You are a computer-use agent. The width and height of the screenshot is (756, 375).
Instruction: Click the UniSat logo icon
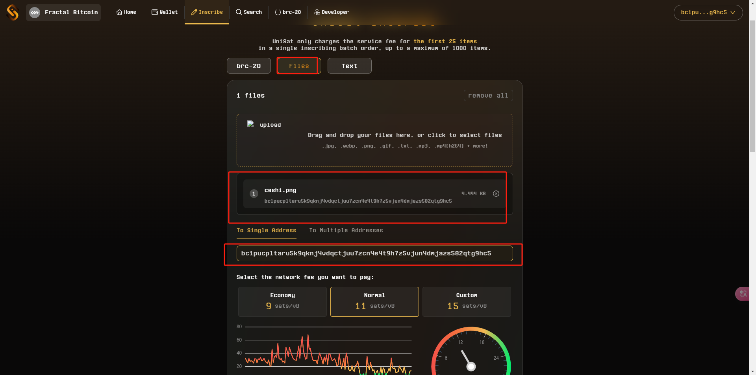tap(13, 12)
